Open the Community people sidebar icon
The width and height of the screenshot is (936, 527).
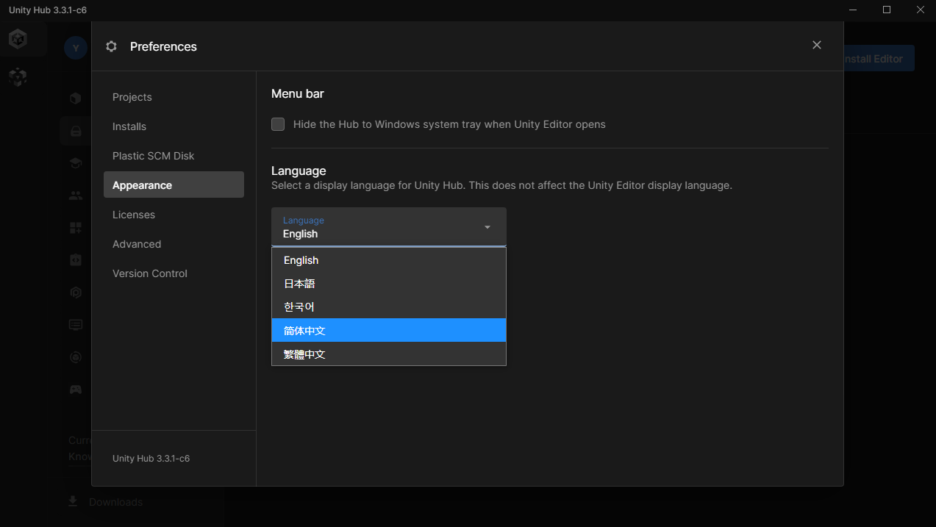click(x=75, y=196)
